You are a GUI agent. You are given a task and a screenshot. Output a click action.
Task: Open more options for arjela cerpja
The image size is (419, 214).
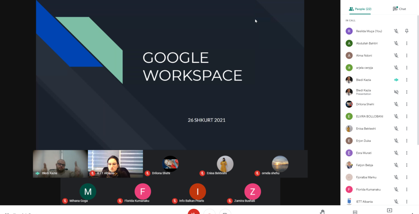click(406, 68)
